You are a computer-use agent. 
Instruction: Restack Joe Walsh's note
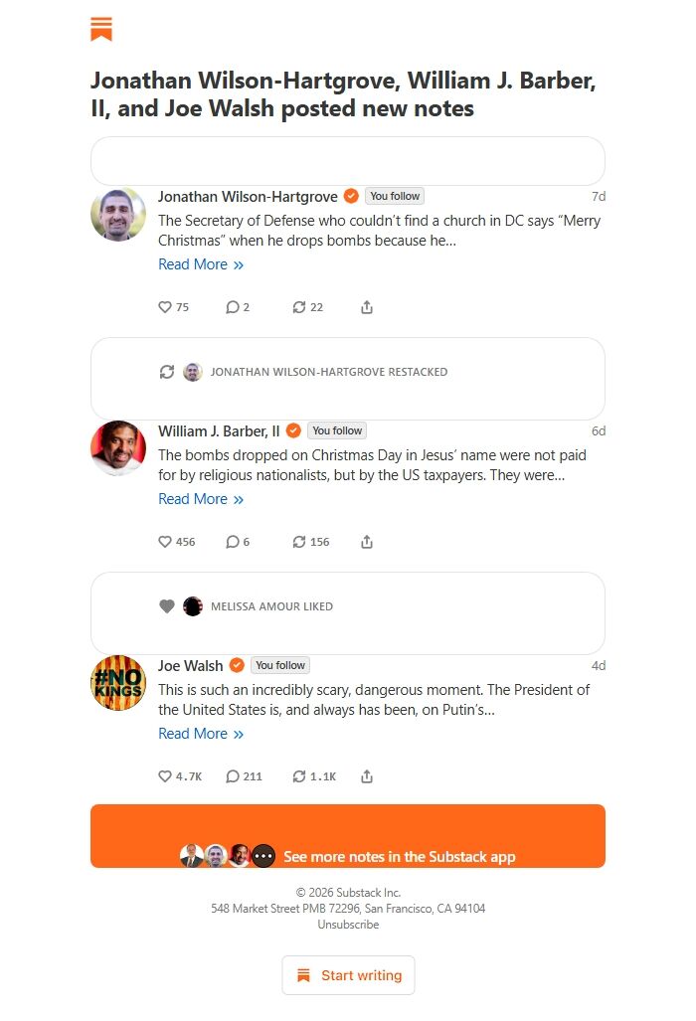(301, 776)
